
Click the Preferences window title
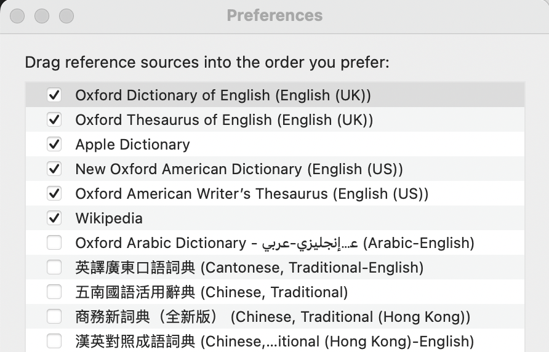(274, 15)
